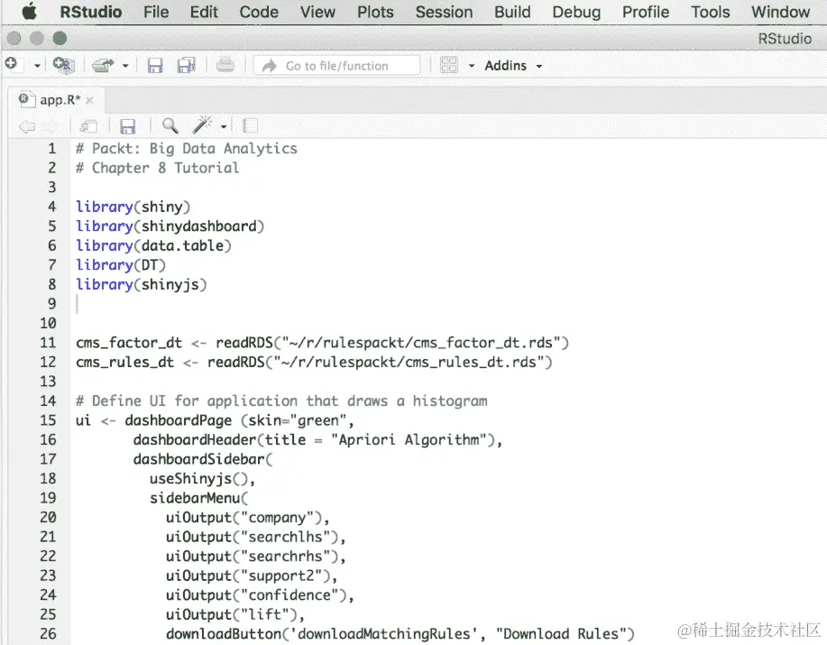827x645 pixels.
Task: Click the uiOutput("lift") line
Action: pos(235,615)
